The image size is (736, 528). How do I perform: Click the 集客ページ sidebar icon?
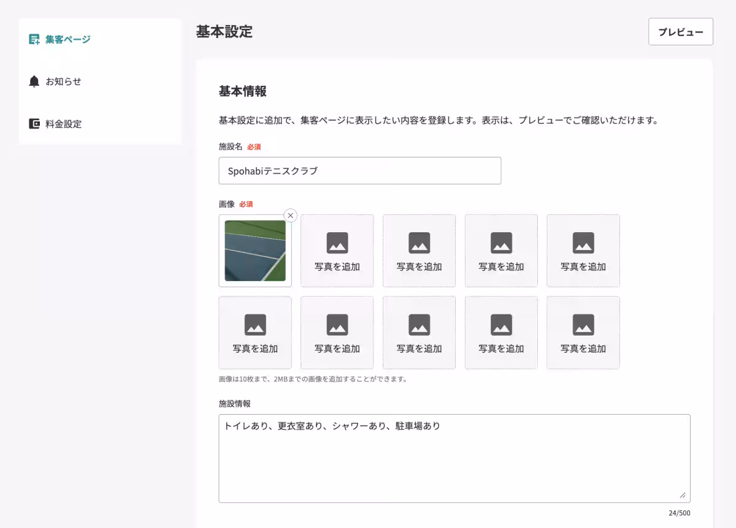(x=34, y=39)
